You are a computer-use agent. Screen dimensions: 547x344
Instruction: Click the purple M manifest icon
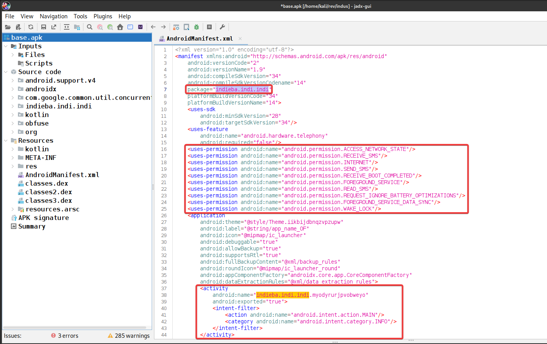140,27
